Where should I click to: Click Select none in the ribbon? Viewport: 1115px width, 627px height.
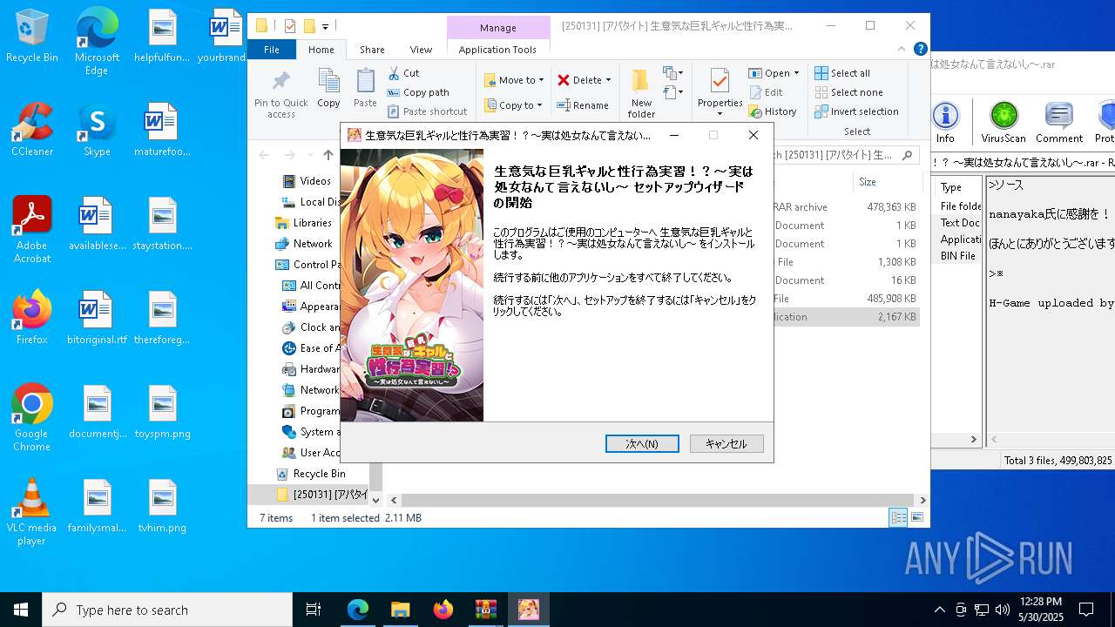point(848,92)
